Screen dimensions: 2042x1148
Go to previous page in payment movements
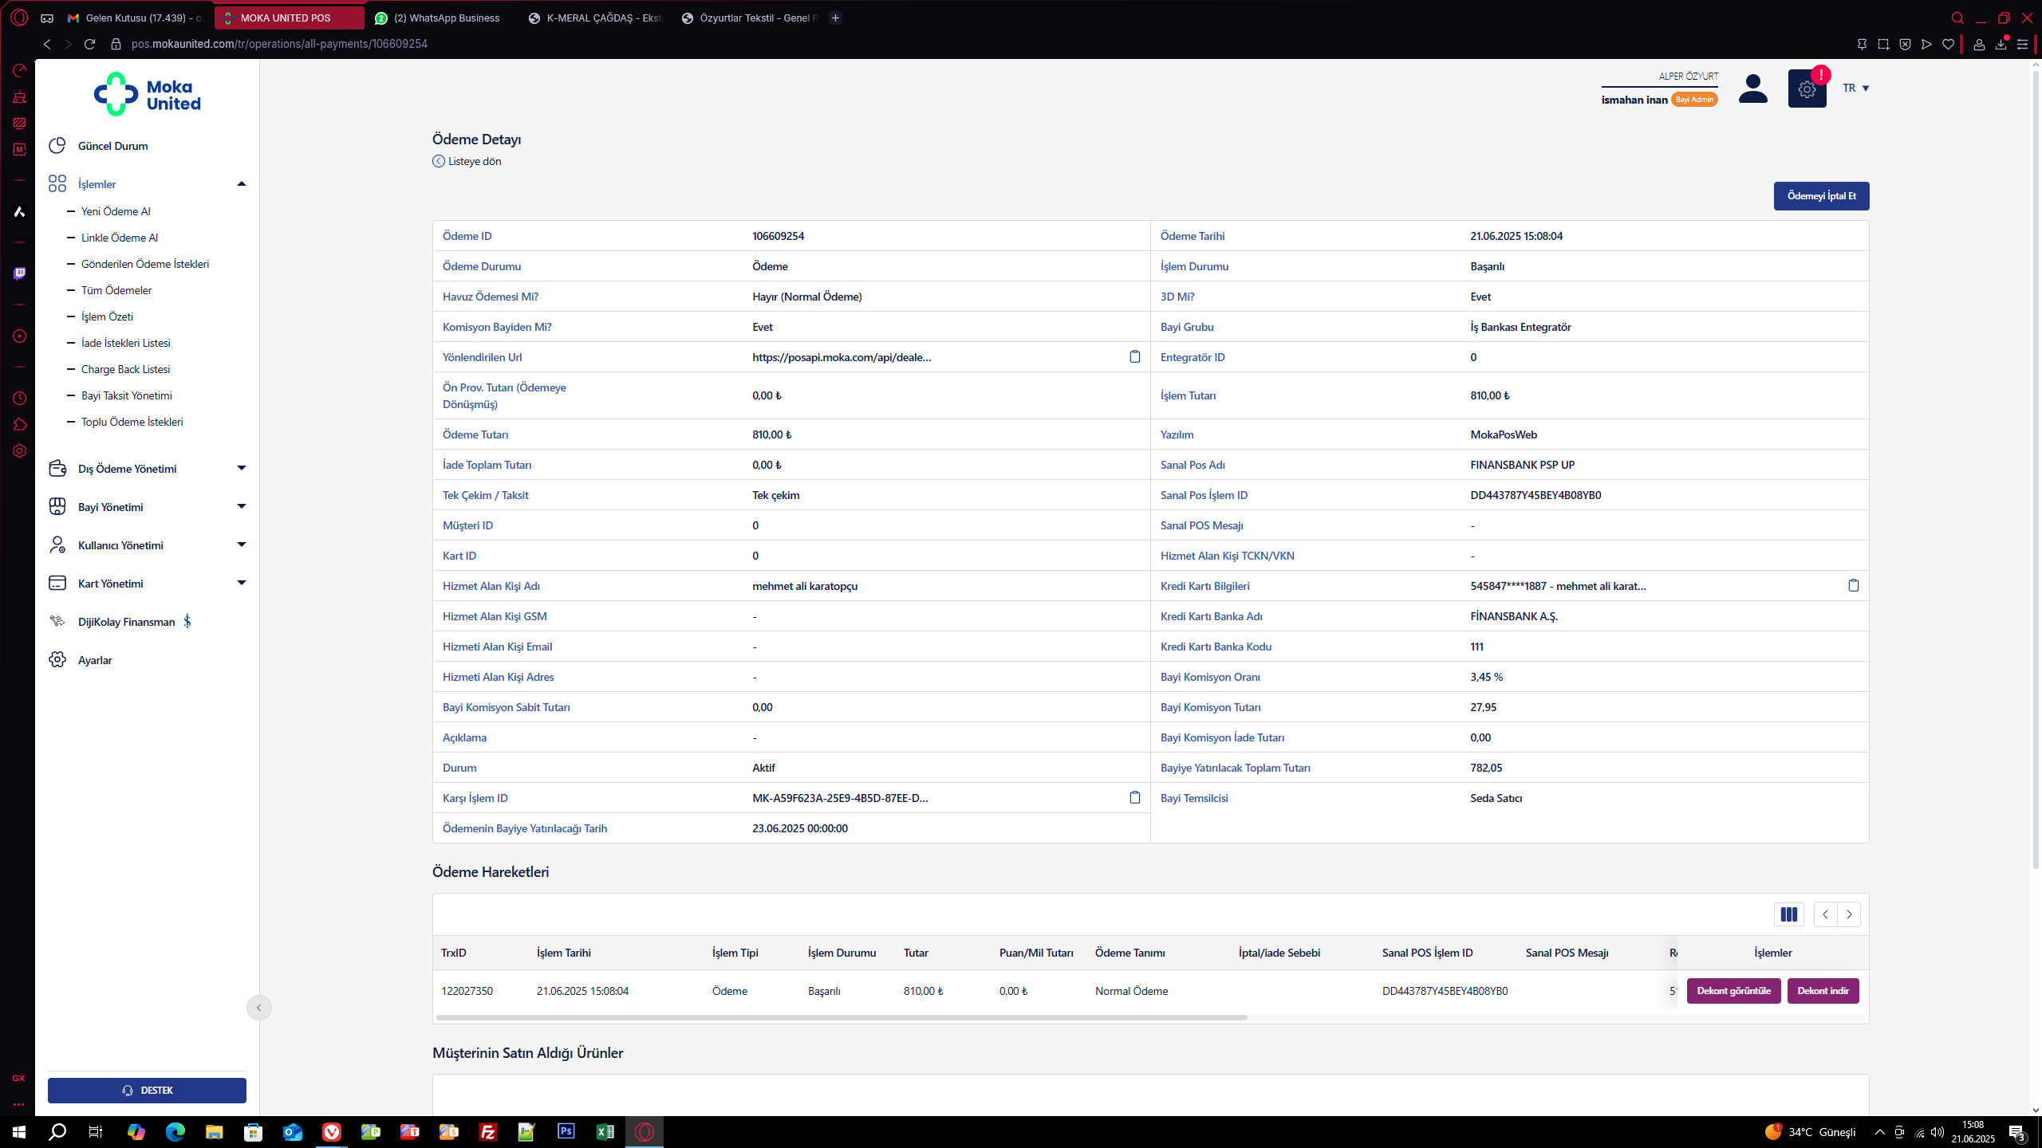point(1825,914)
